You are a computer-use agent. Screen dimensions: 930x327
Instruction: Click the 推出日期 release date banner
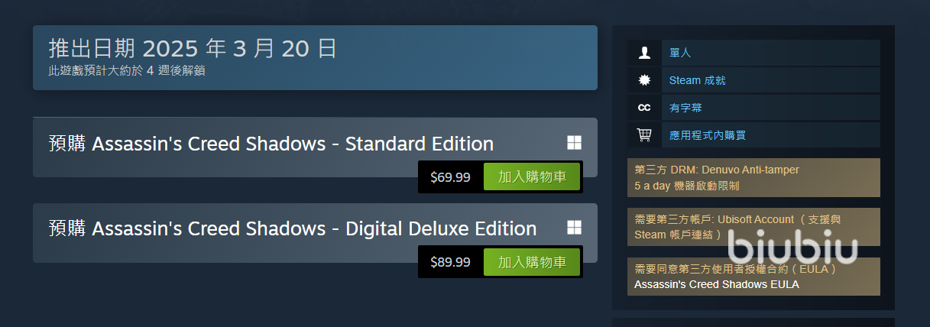pyautogui.click(x=315, y=57)
